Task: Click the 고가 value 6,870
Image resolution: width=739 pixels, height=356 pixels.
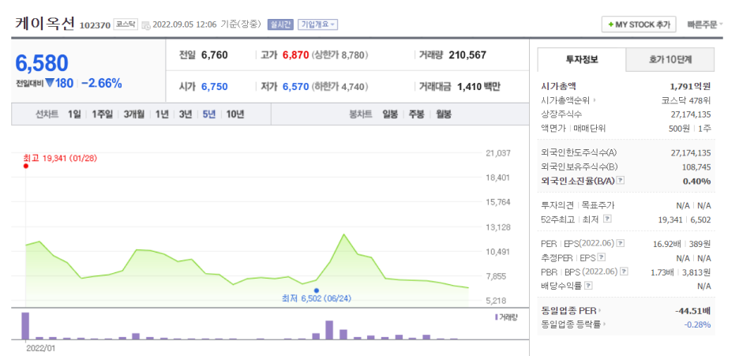Action: [295, 55]
